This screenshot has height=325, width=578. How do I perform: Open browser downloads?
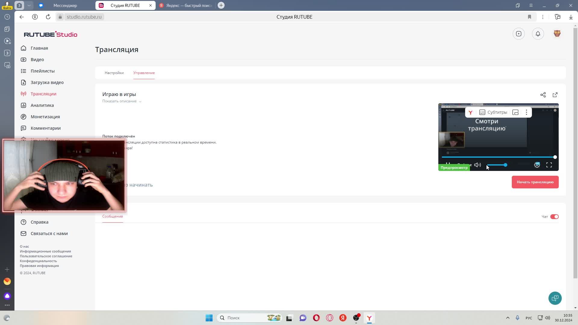click(x=571, y=17)
